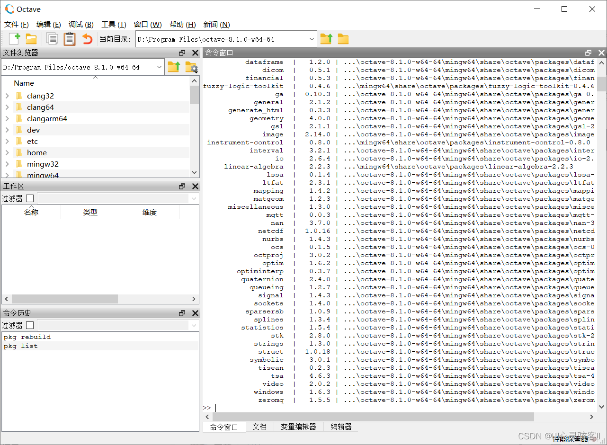Open the current directory dropdown in toolbar
The image size is (607, 445).
[x=312, y=39]
